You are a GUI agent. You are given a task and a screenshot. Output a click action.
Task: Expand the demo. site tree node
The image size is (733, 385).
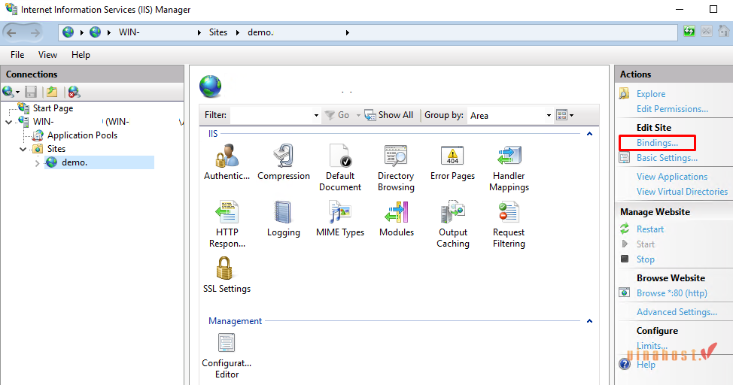click(x=38, y=163)
